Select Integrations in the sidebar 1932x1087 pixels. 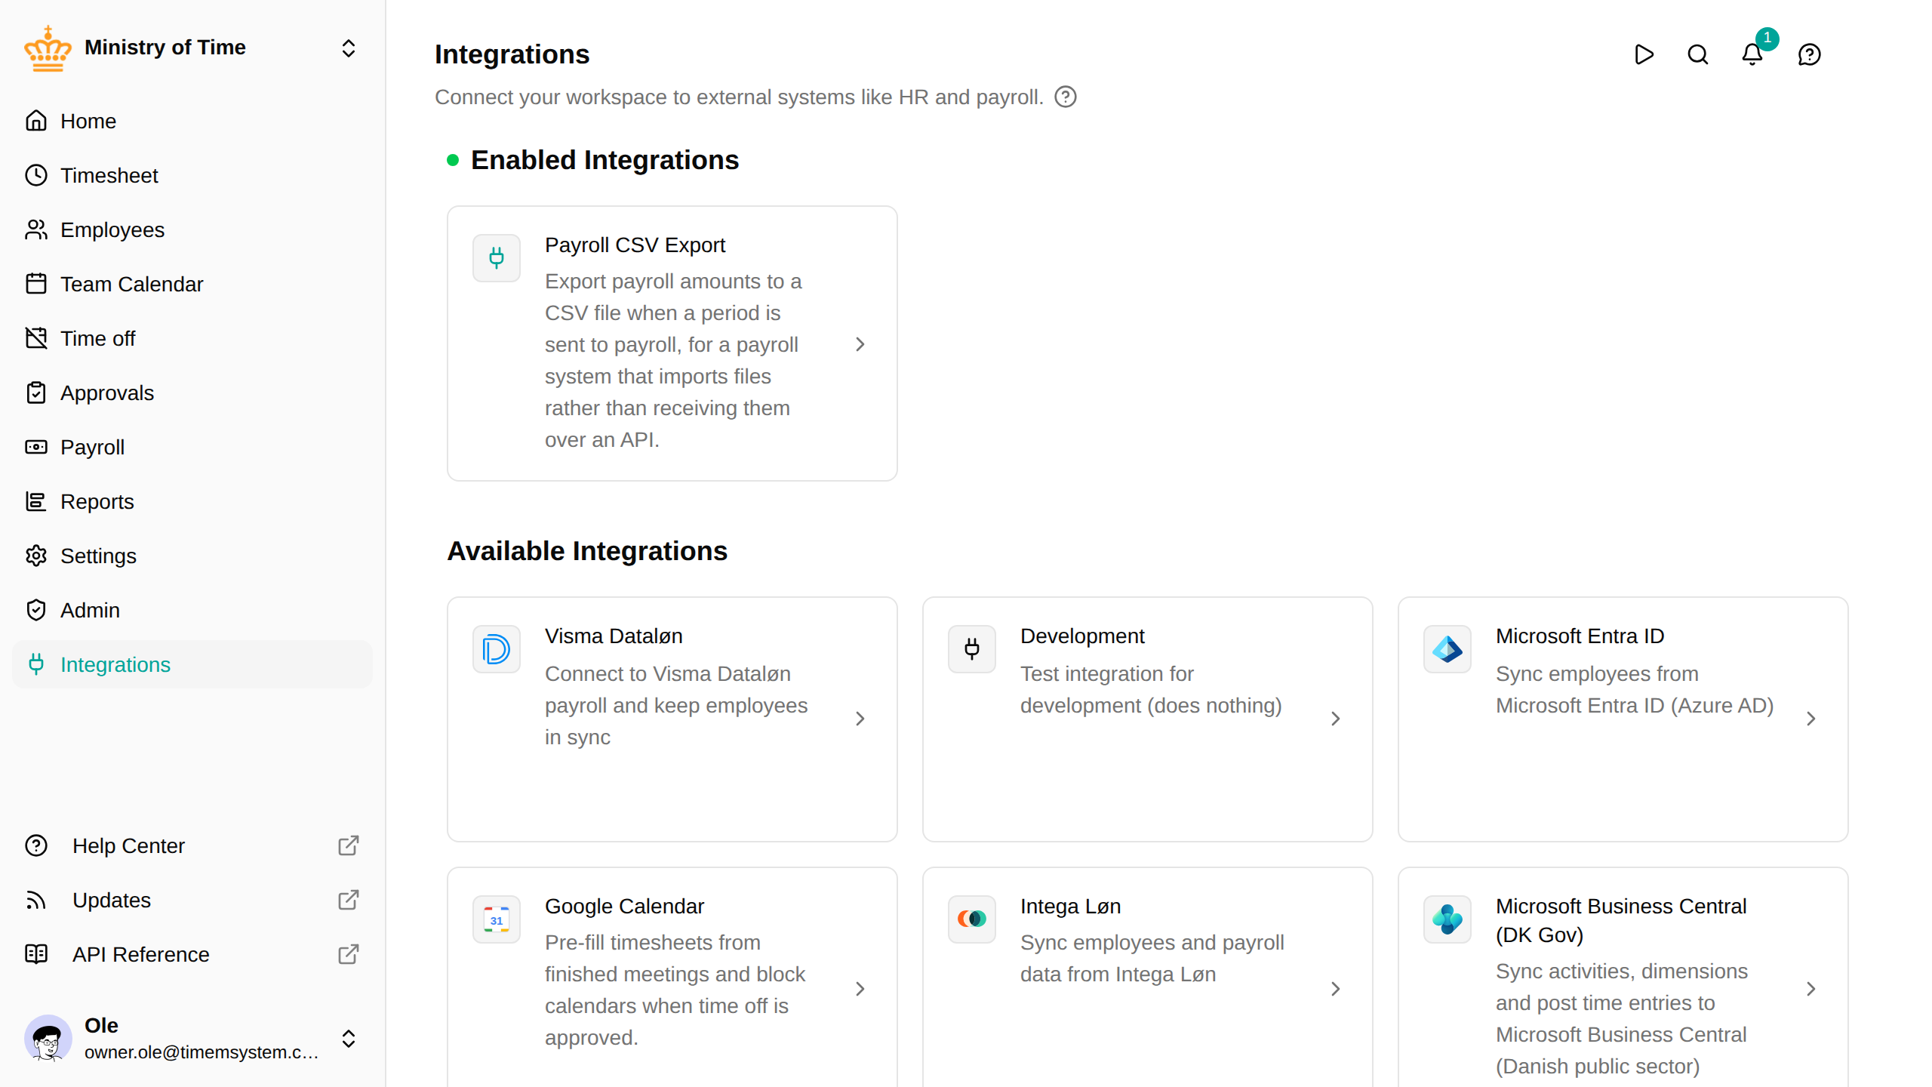pos(192,664)
